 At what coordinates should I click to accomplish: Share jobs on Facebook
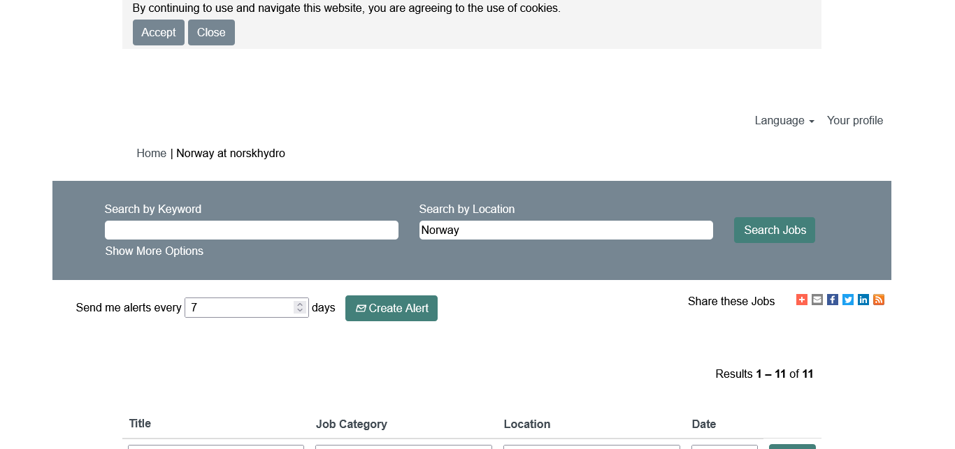[x=833, y=300]
